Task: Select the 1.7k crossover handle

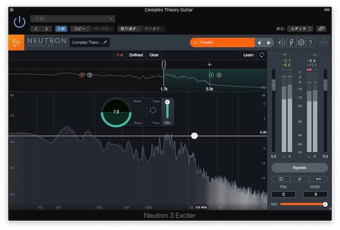Action: click(163, 64)
